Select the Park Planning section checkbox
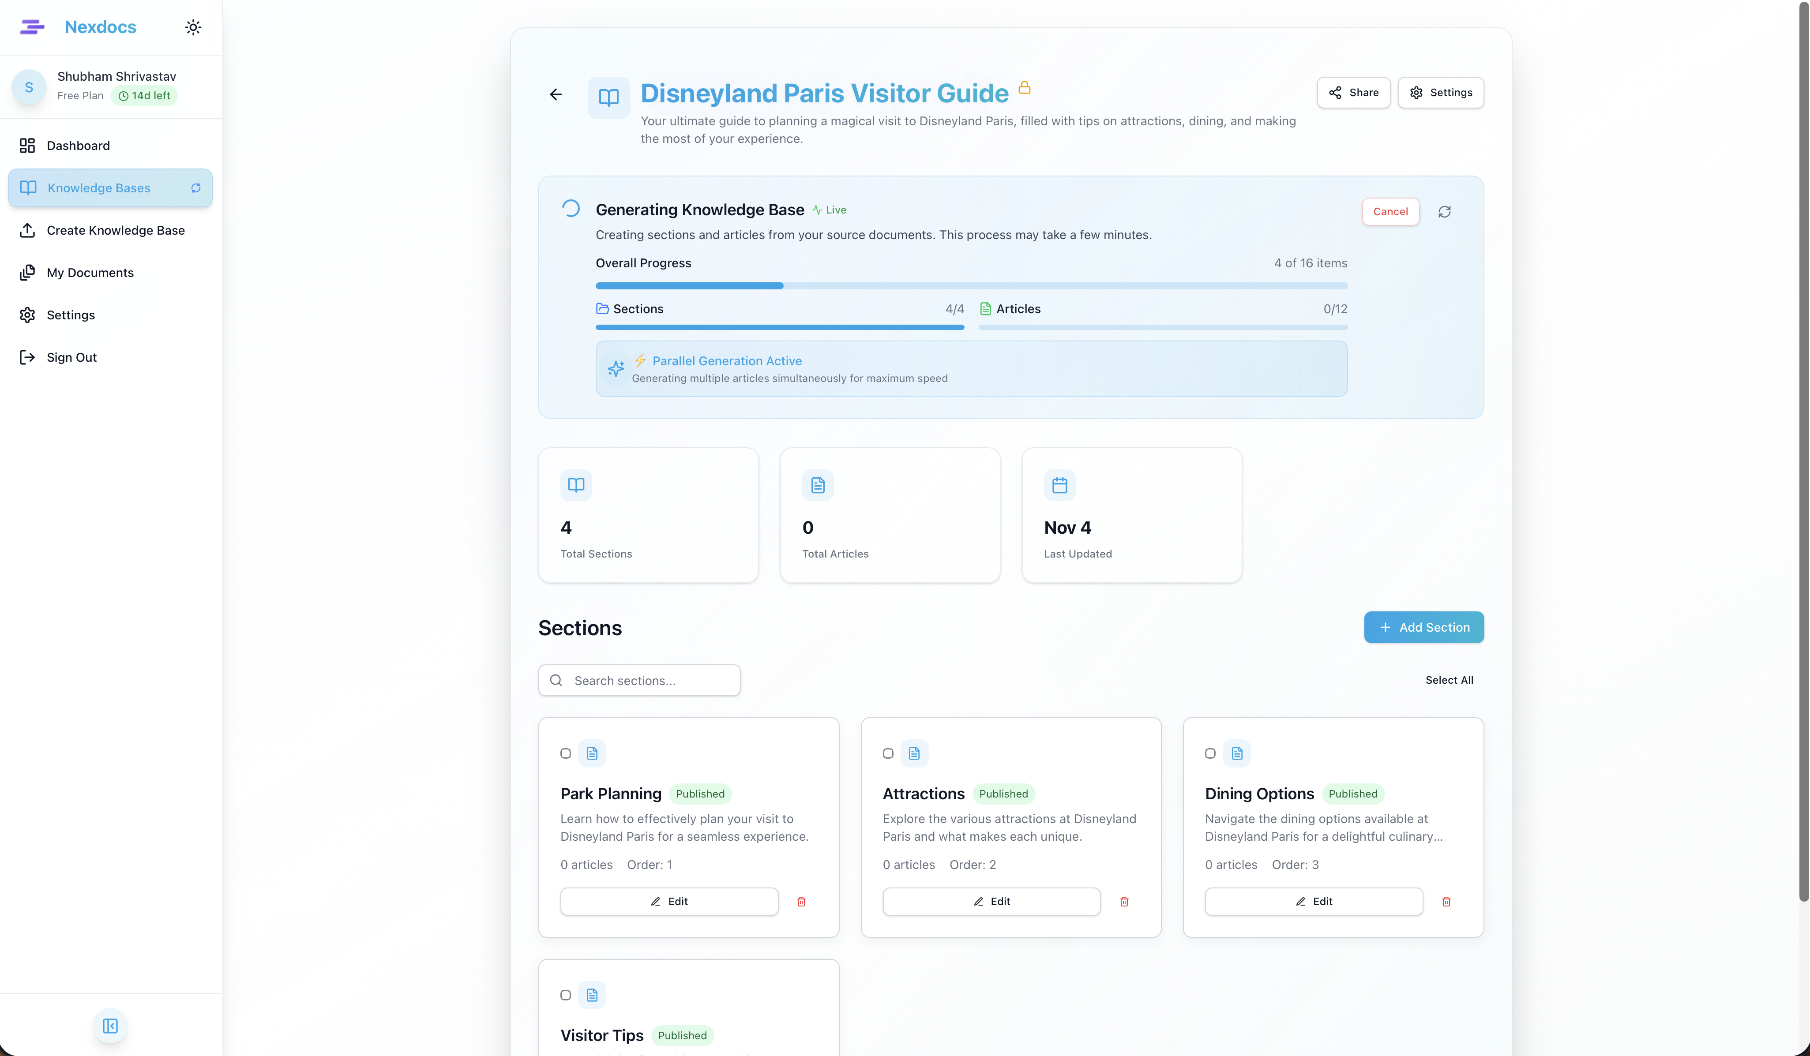This screenshot has width=1810, height=1056. [x=566, y=754]
